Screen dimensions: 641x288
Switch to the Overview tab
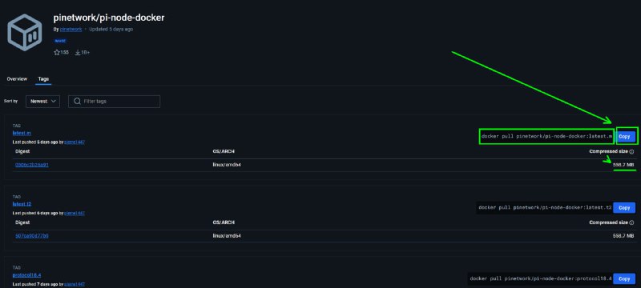(17, 78)
